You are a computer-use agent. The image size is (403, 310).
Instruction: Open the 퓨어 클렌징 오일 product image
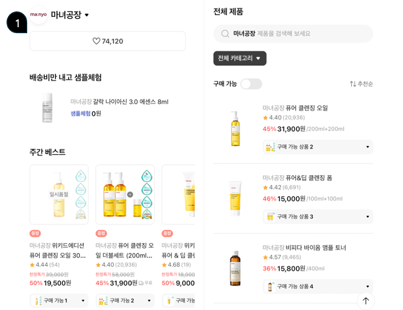[x=235, y=128]
